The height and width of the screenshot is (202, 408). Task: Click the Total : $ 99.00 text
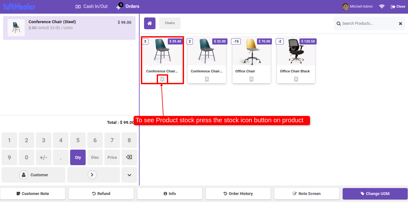coord(121,122)
